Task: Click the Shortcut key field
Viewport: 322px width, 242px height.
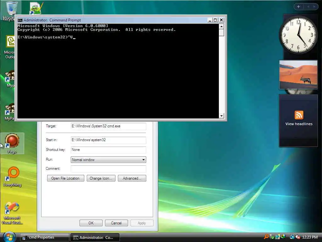Action: coord(108,150)
